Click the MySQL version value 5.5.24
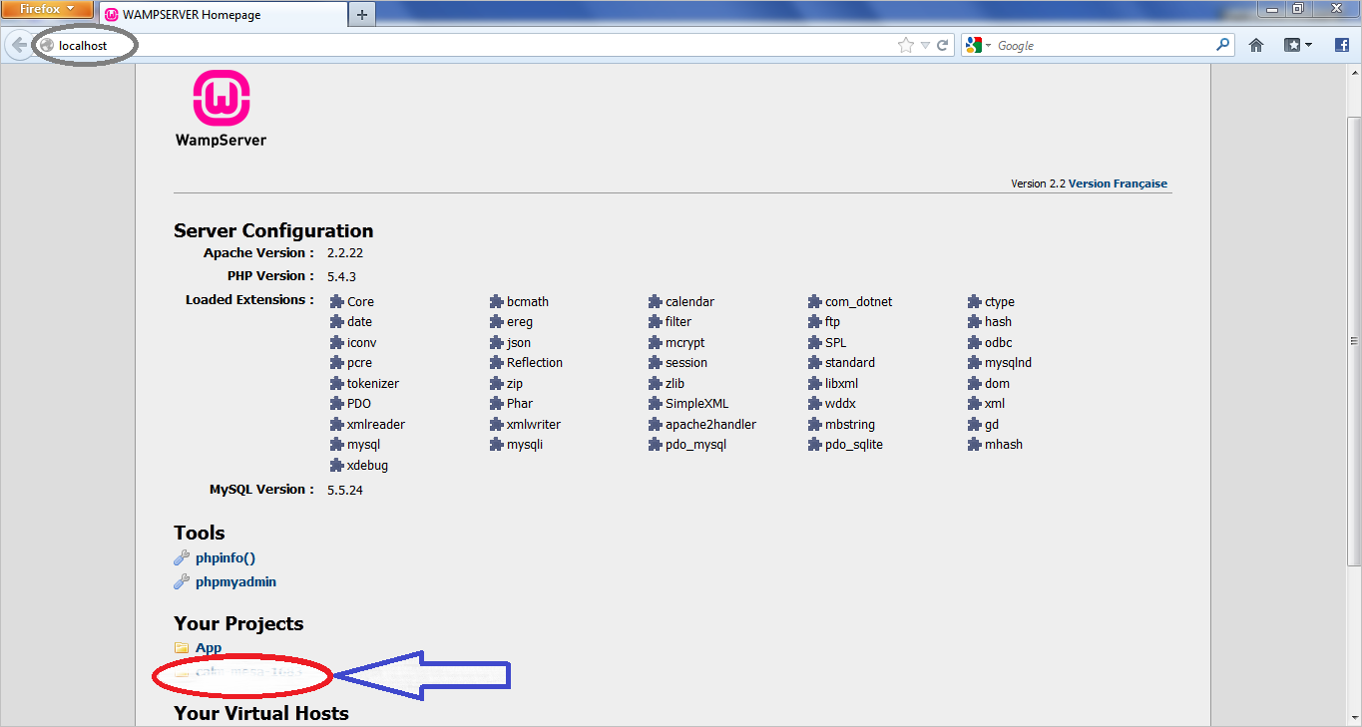Screen dimensions: 1362x727 coord(345,490)
